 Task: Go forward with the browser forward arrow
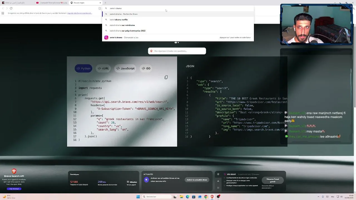tap(7, 8)
